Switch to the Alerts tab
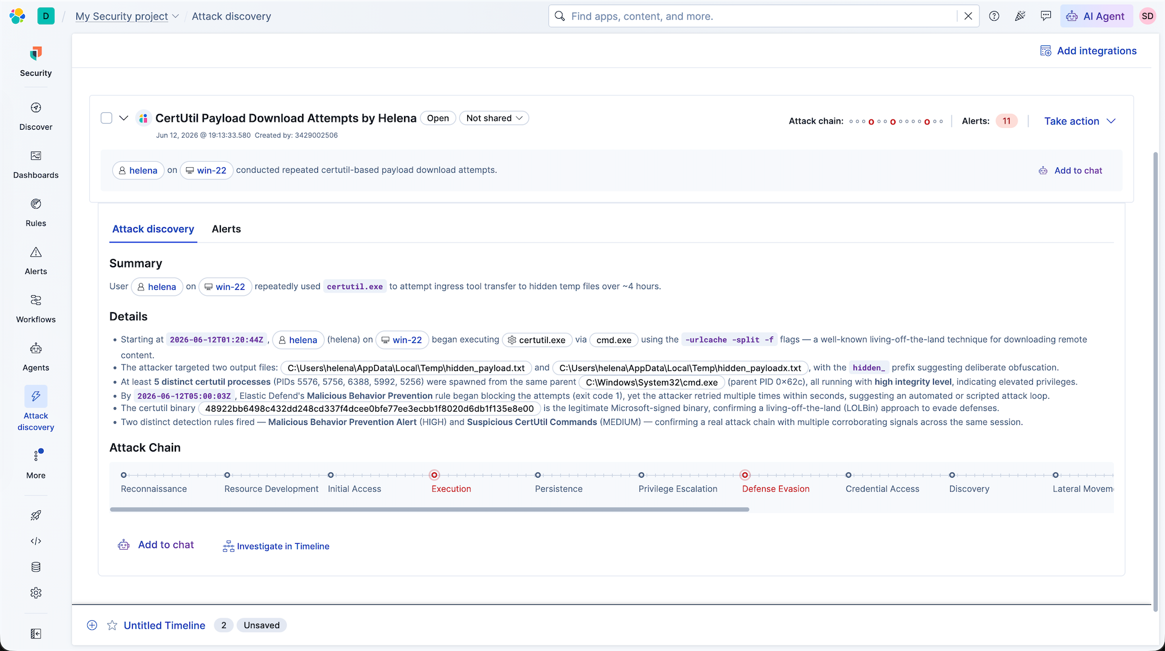 point(226,229)
